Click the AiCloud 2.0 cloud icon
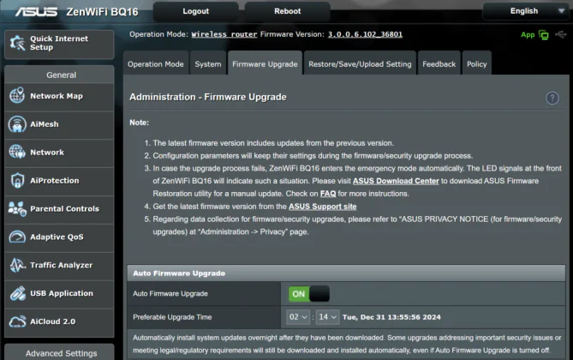The width and height of the screenshot is (573, 360). point(17,321)
